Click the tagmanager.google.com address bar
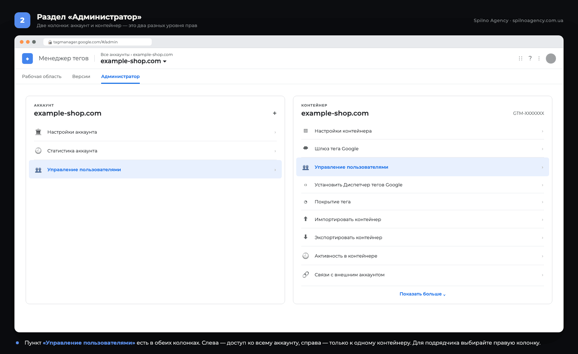Viewport: 578px width, 354px height. [98, 42]
